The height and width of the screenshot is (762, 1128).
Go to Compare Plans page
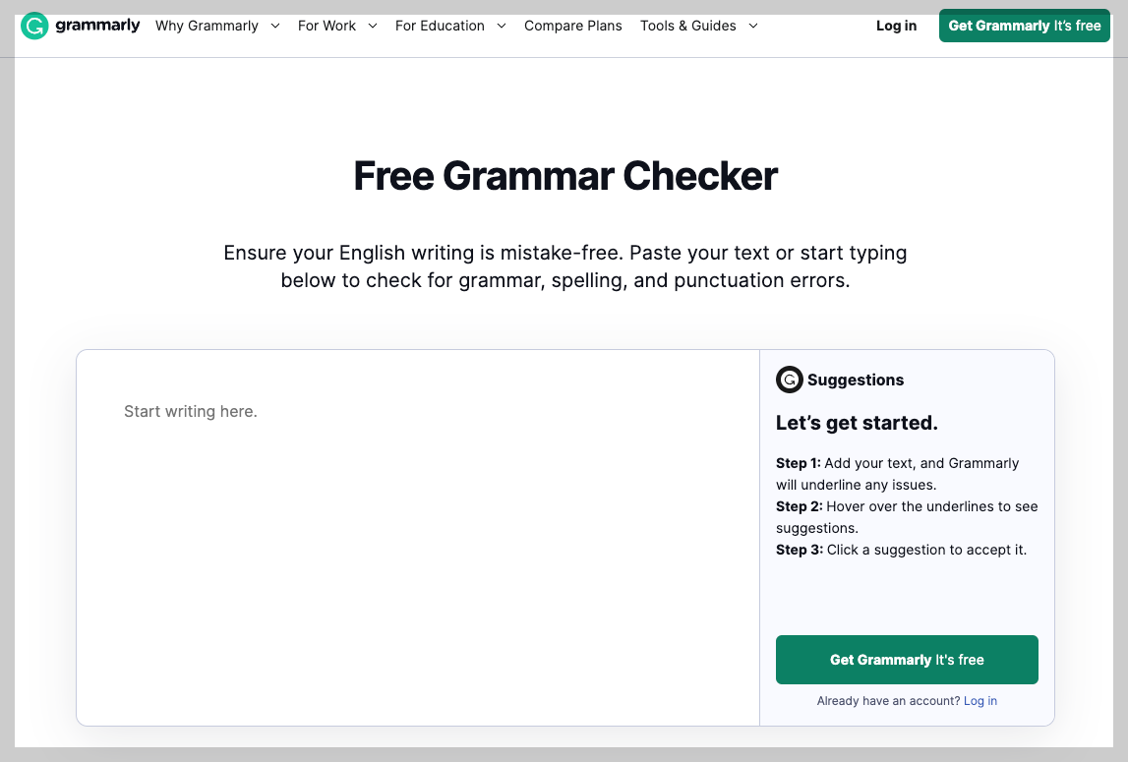572,26
